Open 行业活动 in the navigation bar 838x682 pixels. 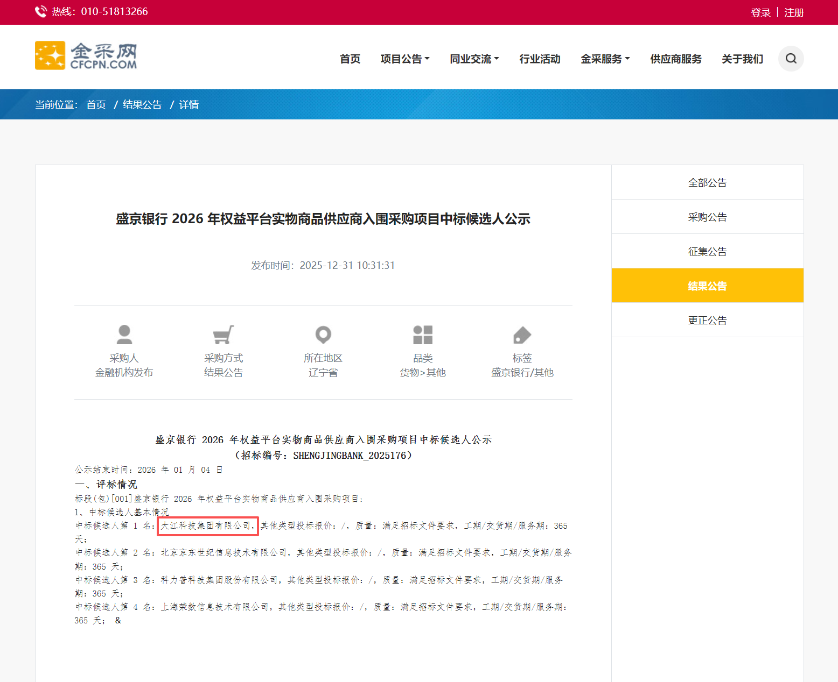540,59
